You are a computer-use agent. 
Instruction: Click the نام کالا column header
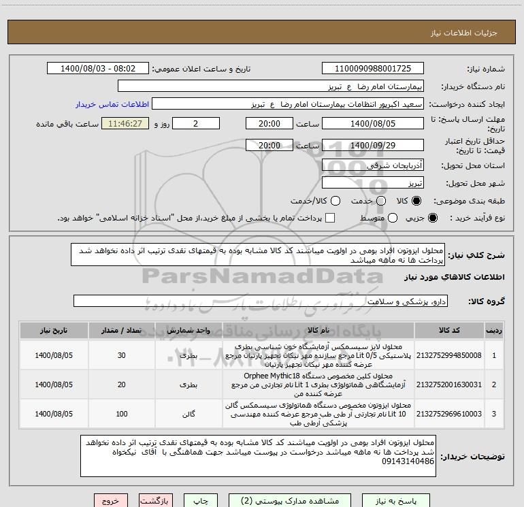(x=318, y=330)
